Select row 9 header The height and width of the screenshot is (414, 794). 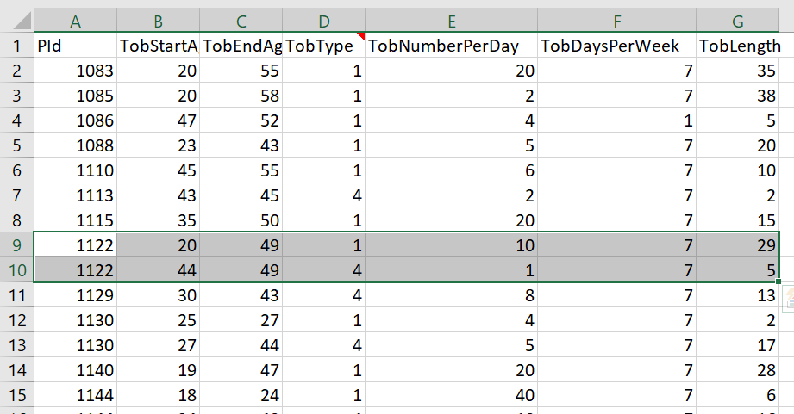point(16,244)
